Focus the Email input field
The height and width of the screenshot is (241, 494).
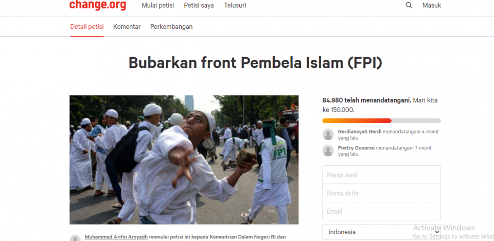381,211
